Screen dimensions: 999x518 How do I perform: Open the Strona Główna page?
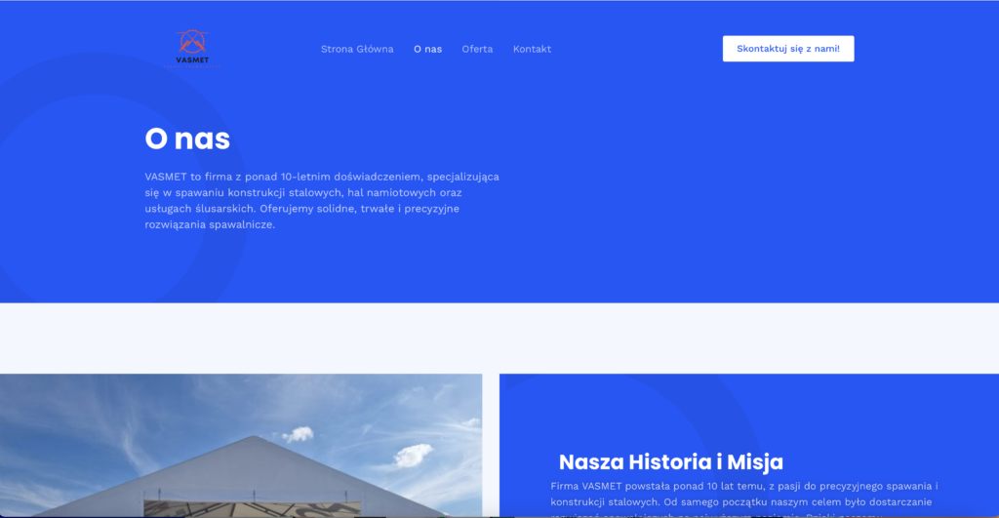(x=357, y=49)
